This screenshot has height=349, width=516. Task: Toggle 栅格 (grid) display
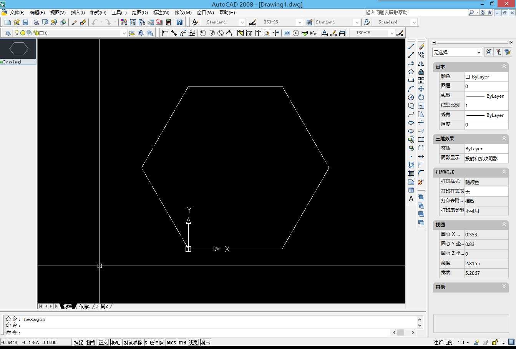coord(91,342)
